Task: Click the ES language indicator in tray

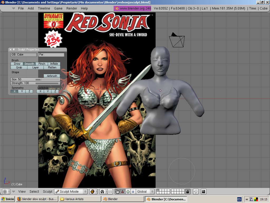Action: pyautogui.click(x=239, y=199)
